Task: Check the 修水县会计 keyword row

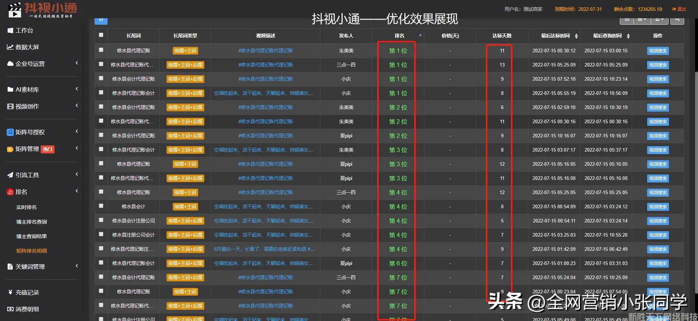Action: click(x=101, y=206)
